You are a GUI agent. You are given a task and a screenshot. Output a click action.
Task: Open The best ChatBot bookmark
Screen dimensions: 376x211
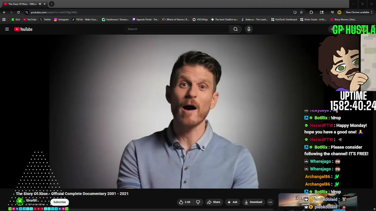coord(224,19)
